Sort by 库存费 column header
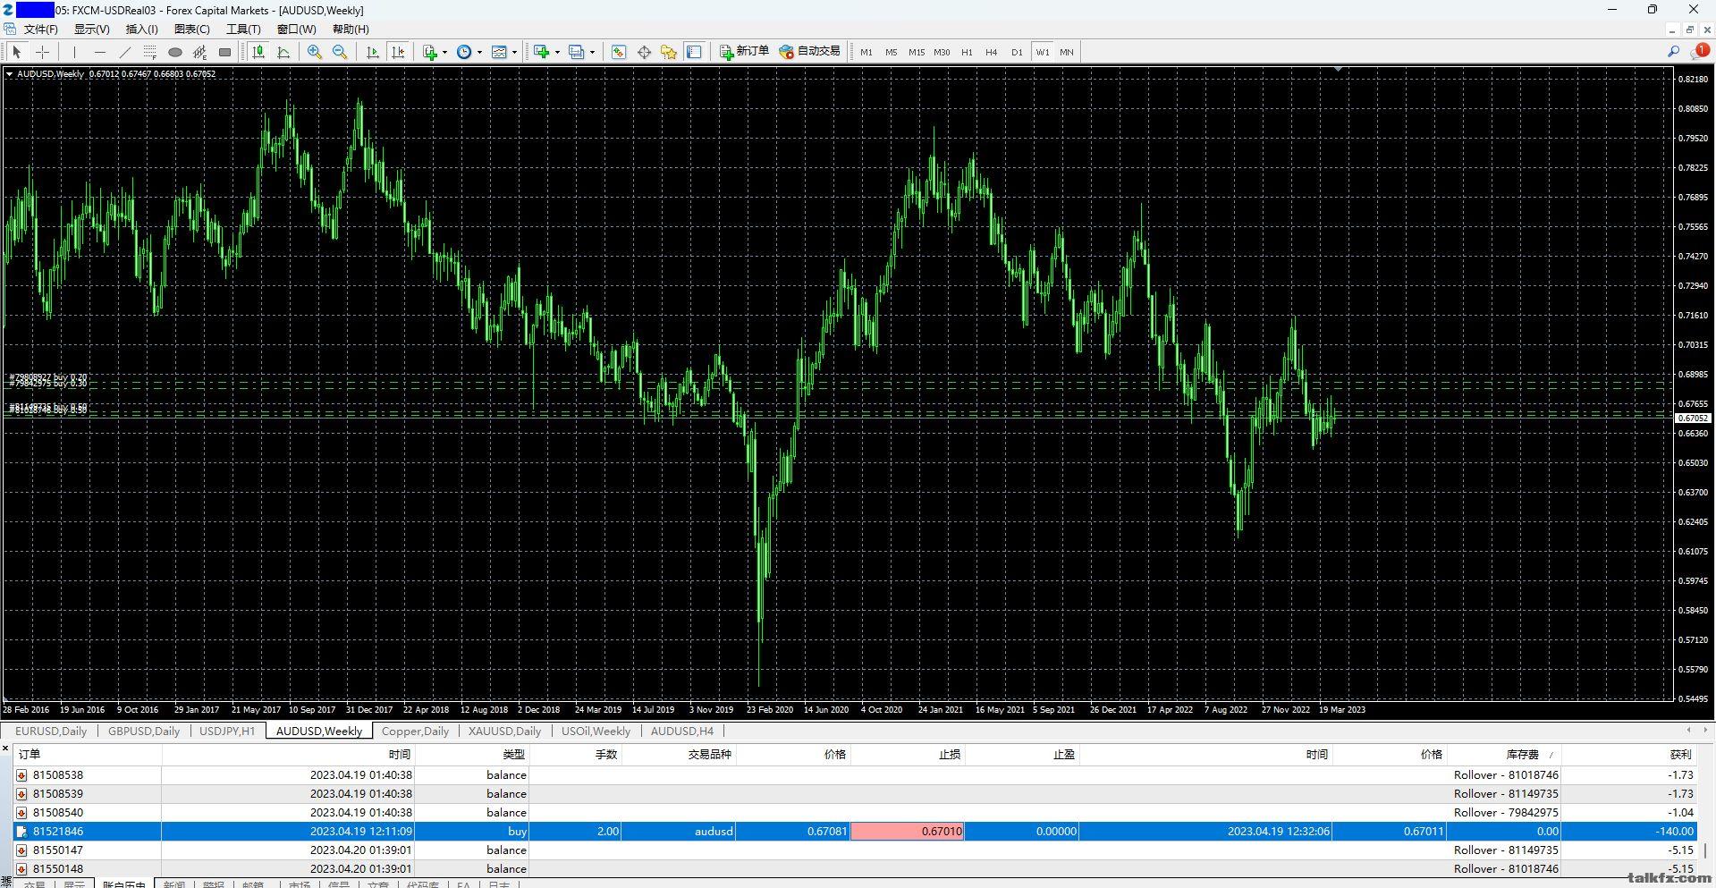The height and width of the screenshot is (888, 1716). point(1503,755)
